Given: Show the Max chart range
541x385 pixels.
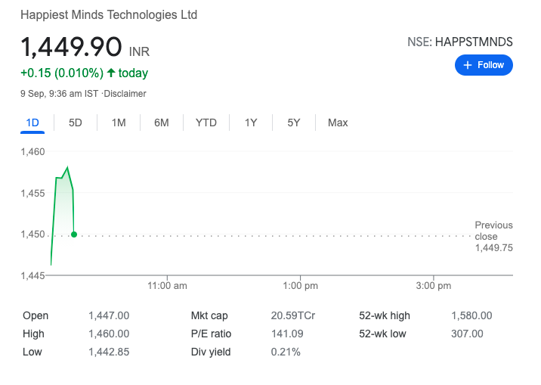Looking at the screenshot, I should pyautogui.click(x=338, y=123).
